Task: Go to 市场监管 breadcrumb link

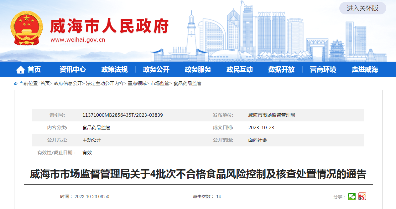Action: (x=160, y=84)
